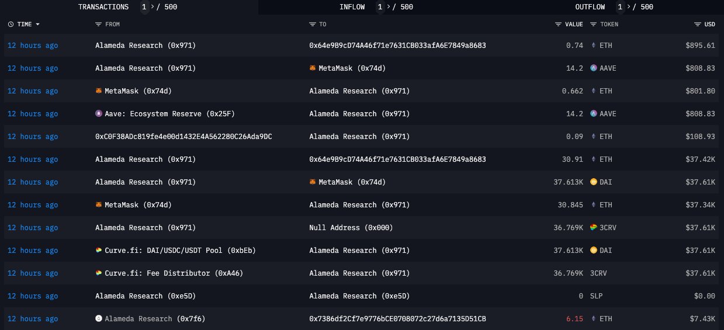Open Alameda Research (0x7f6) sender entity
This screenshot has height=330, width=724.
coord(155,319)
